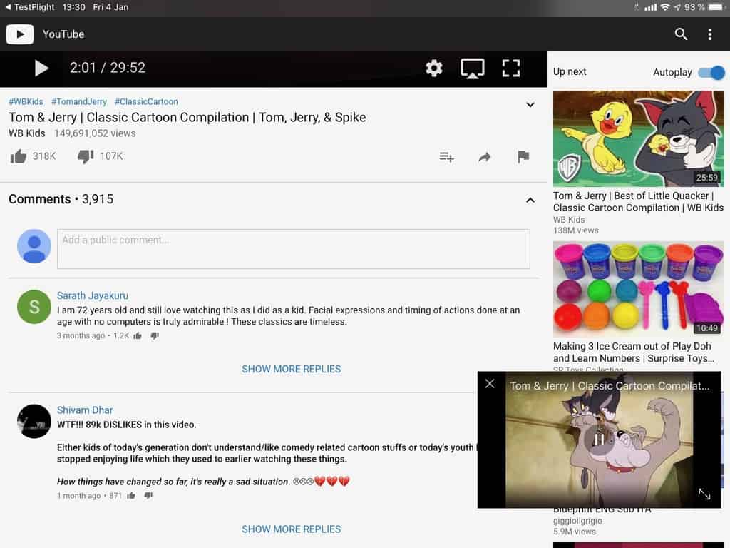730x548 pixels.
Task: Tap Sarath Jayakuru's green avatar
Action: click(34, 307)
